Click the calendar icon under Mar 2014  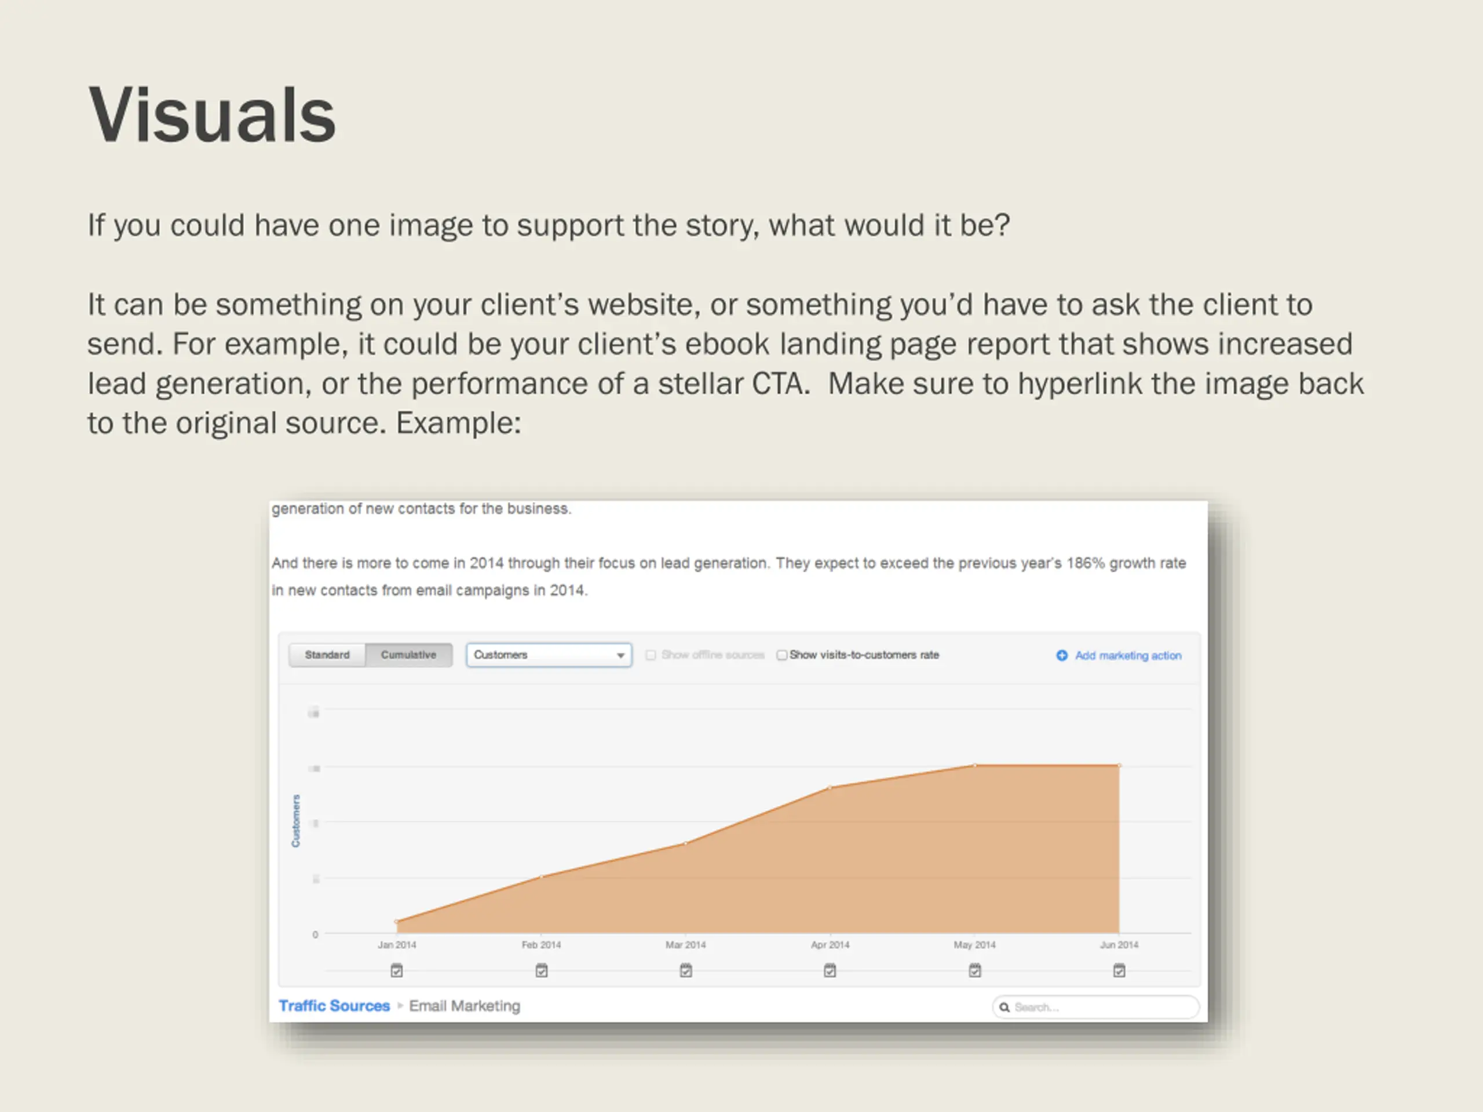tap(686, 971)
